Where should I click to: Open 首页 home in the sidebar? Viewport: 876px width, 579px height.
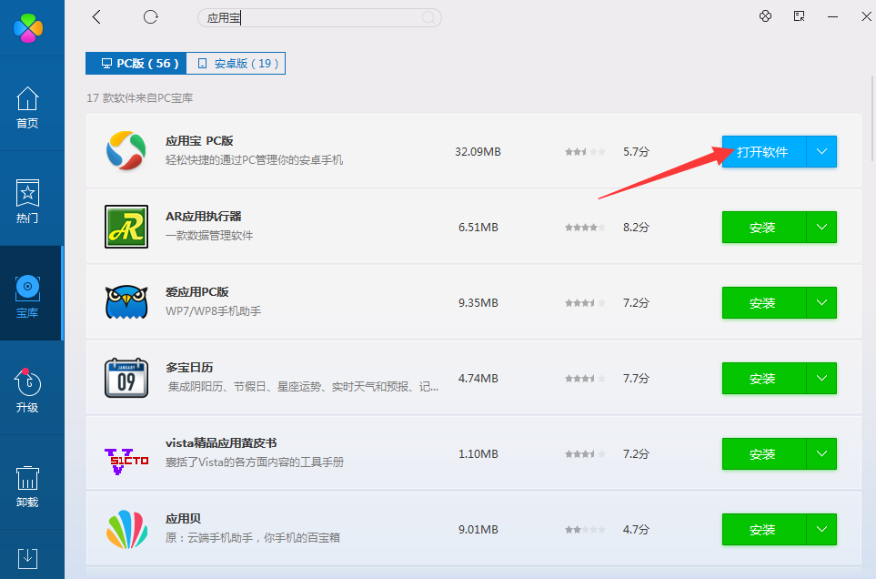click(x=28, y=107)
